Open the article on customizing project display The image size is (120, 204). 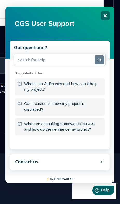(x=60, y=107)
